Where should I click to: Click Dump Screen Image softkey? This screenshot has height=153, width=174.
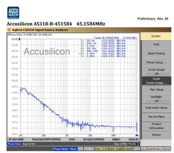coord(156,81)
